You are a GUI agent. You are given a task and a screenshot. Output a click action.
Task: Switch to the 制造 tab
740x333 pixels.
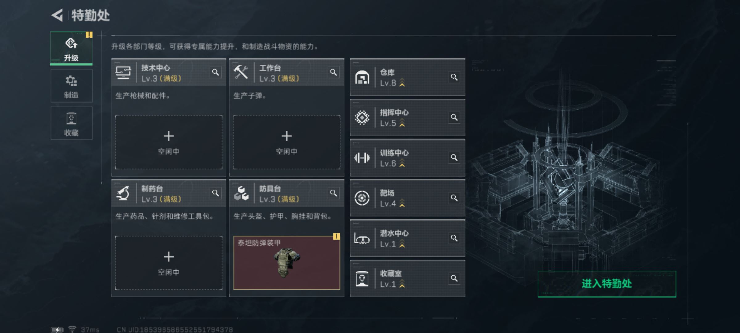[x=71, y=86]
